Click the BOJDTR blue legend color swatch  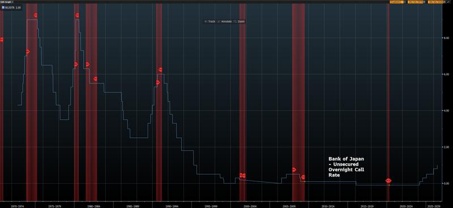coord(3,7)
